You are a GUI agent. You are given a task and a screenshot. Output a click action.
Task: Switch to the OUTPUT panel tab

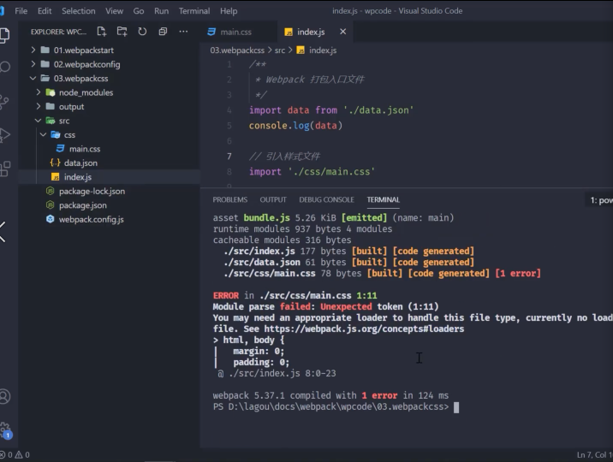pos(273,200)
